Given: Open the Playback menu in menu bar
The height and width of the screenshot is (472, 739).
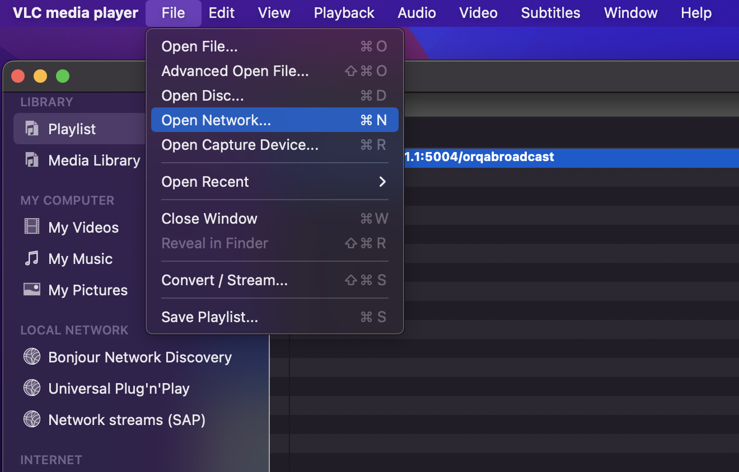Looking at the screenshot, I should tap(344, 13).
